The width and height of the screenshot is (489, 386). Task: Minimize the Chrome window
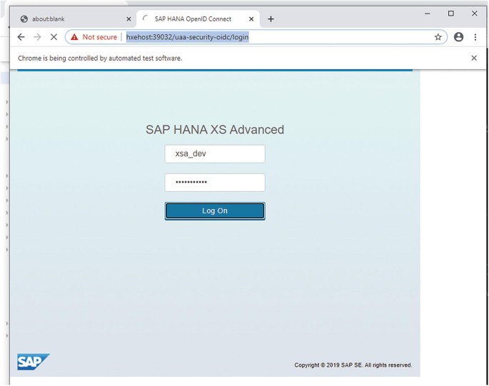(x=428, y=14)
